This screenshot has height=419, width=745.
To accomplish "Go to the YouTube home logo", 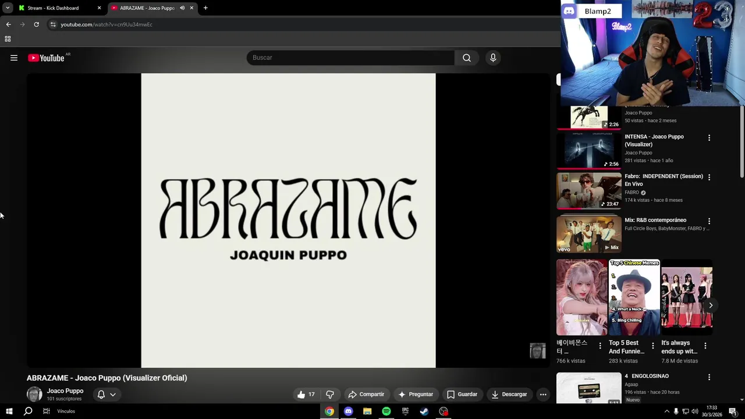I will (46, 58).
